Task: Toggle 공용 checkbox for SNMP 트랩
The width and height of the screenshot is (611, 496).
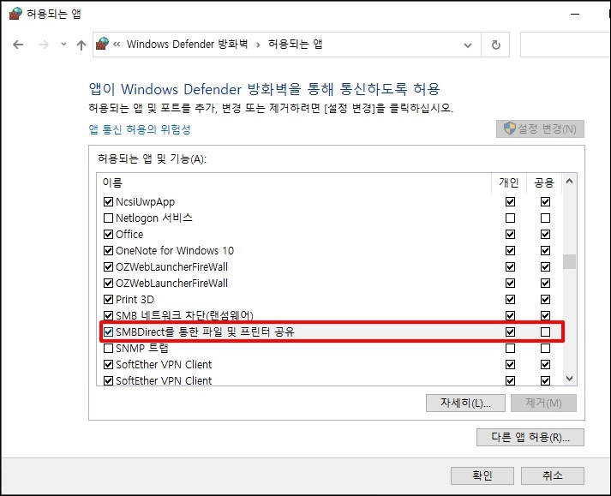Action: (x=545, y=348)
